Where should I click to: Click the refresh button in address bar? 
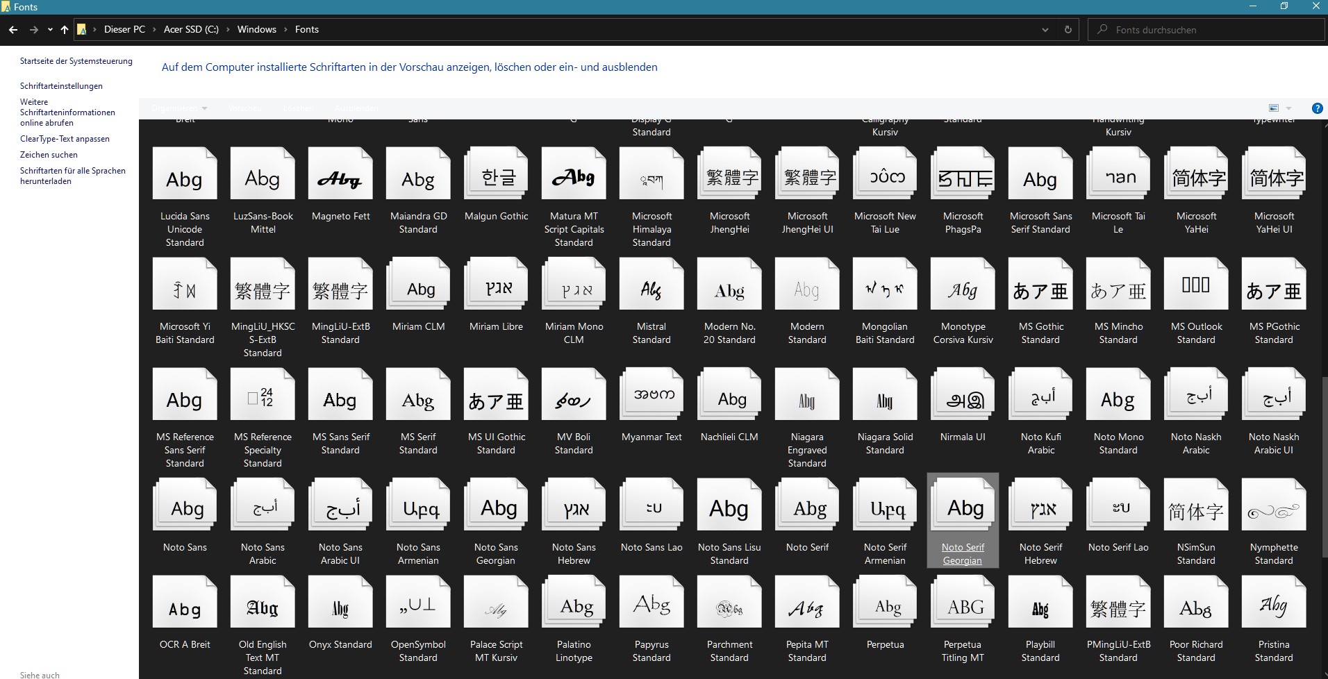pyautogui.click(x=1068, y=30)
